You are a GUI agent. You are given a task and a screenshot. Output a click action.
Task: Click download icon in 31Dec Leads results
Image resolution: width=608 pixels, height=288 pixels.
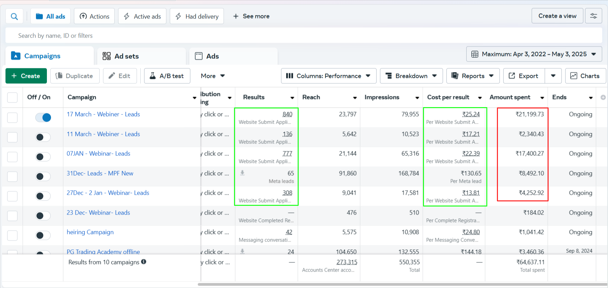[242, 173]
